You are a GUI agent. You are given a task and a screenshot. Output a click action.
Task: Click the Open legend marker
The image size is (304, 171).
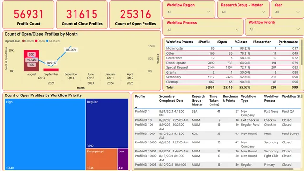(36, 41)
